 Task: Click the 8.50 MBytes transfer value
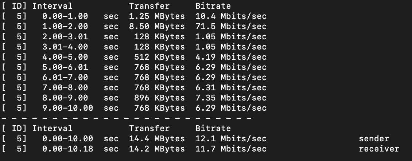157,27
